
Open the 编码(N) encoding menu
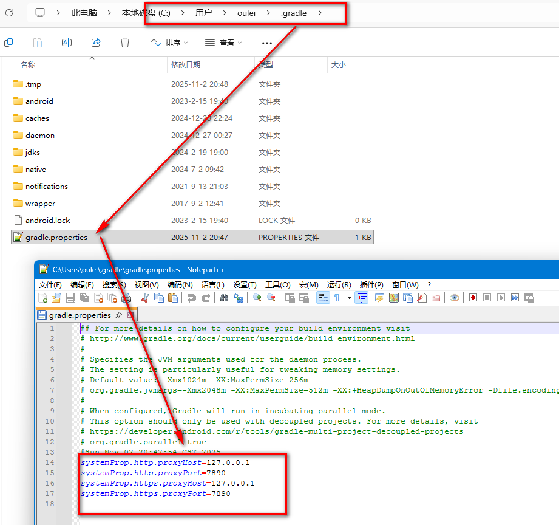[x=180, y=284]
